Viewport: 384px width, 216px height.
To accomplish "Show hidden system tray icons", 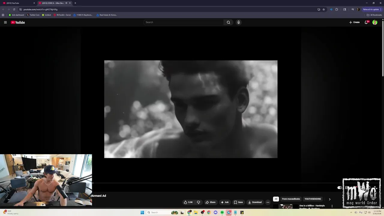I will (351, 212).
